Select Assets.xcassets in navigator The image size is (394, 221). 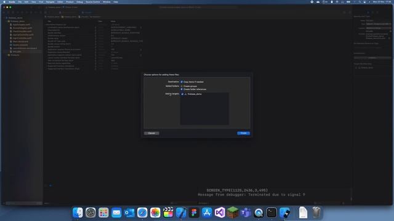tap(20, 45)
